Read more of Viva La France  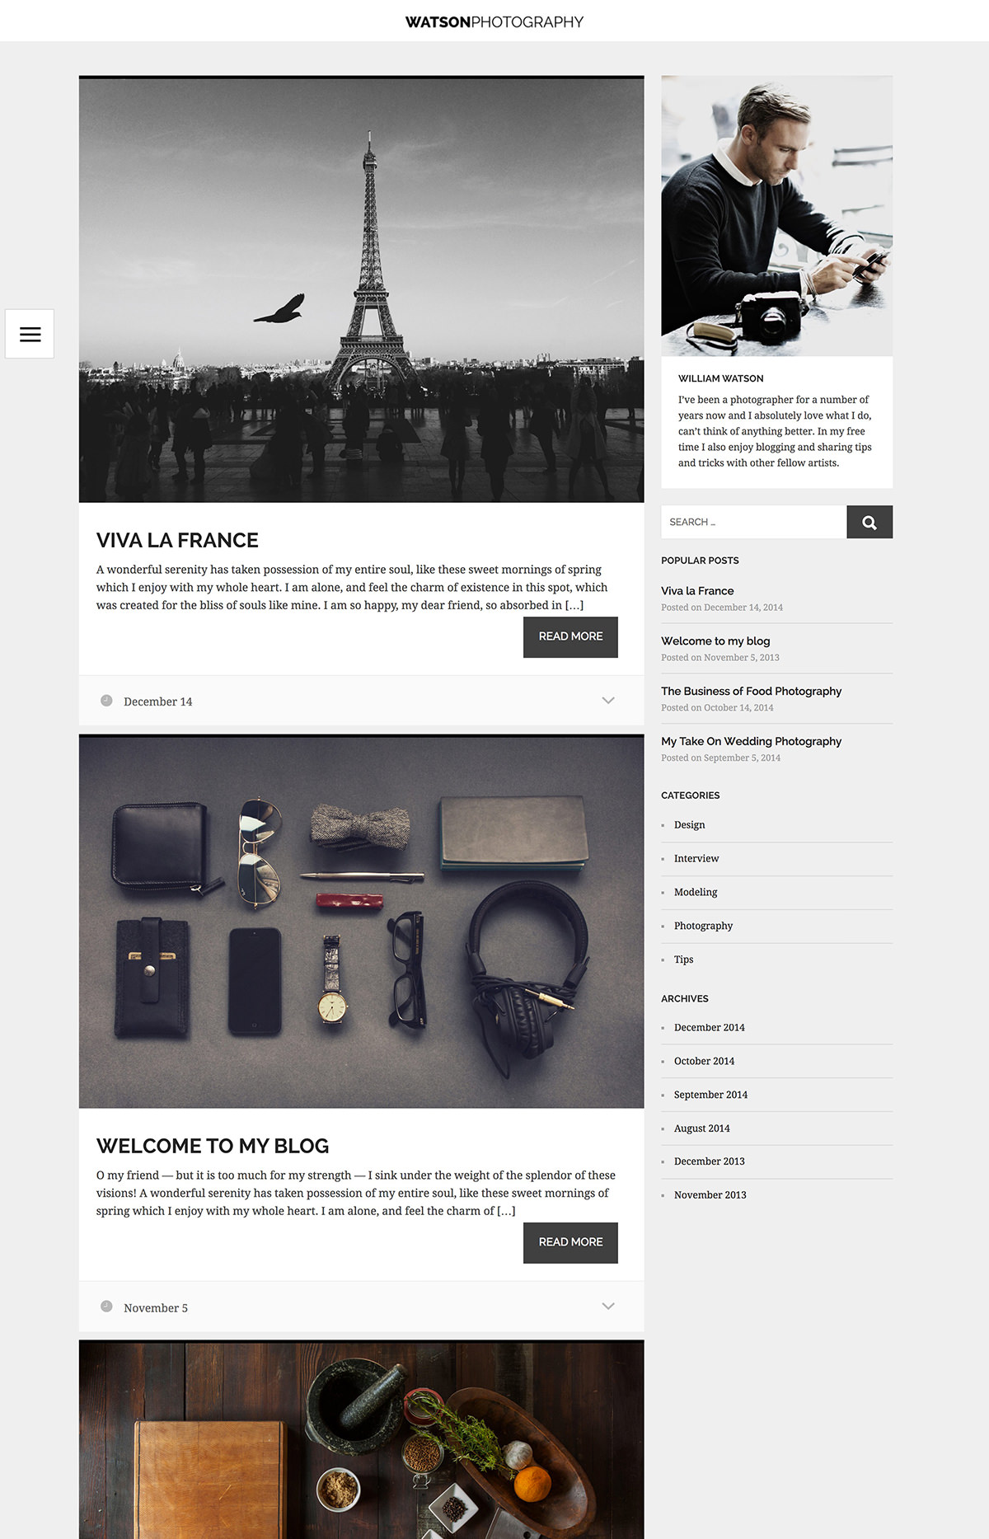click(570, 637)
